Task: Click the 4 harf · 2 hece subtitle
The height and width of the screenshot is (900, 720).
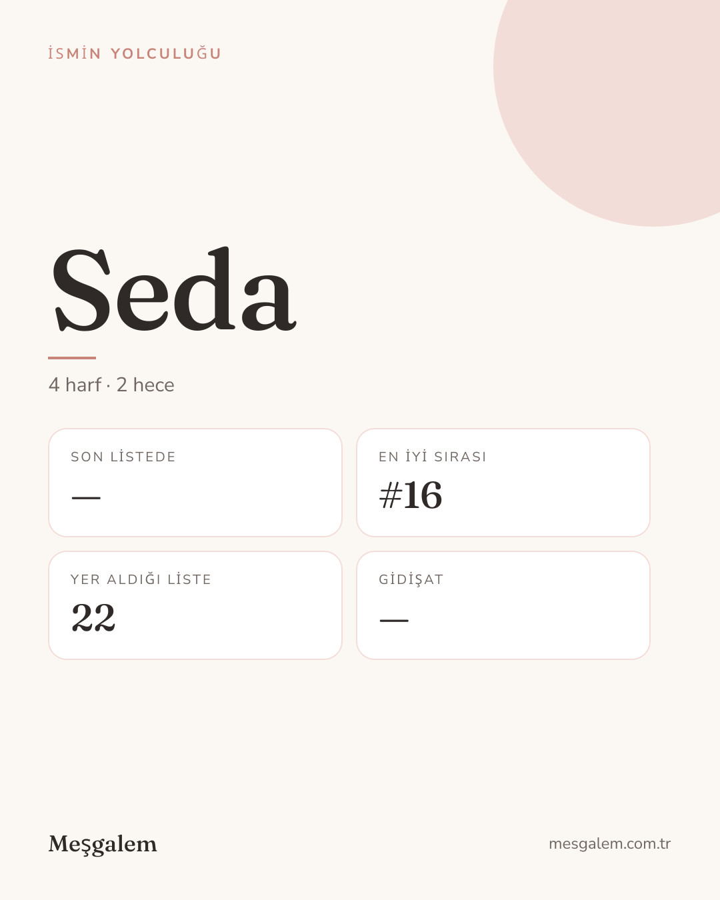Action: tap(111, 385)
